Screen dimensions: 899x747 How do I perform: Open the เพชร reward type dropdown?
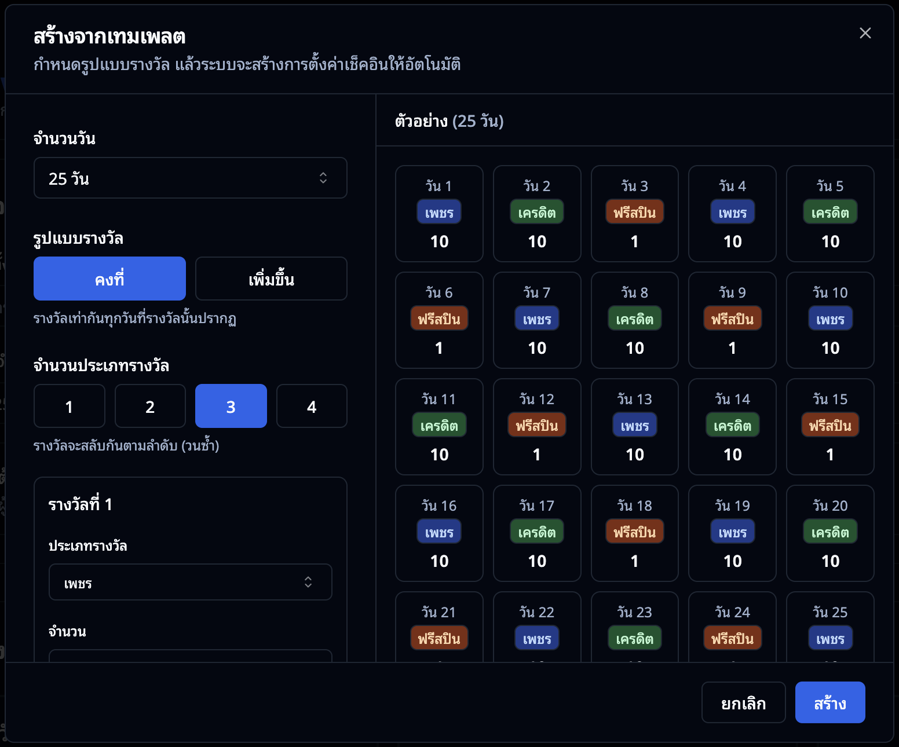(x=190, y=582)
